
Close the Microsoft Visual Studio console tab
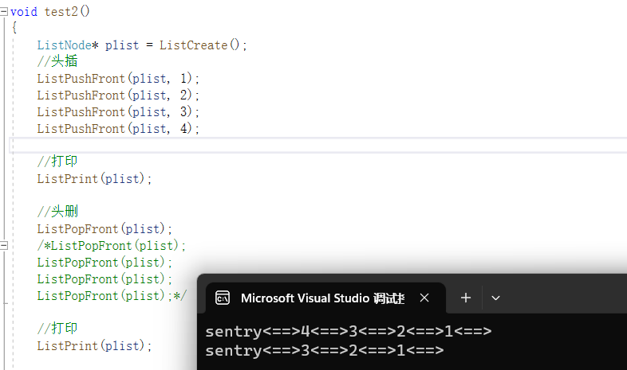coord(424,298)
